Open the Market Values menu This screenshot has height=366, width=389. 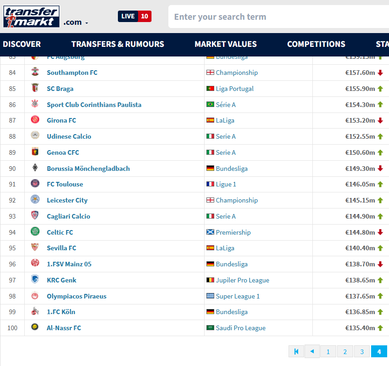pos(225,44)
